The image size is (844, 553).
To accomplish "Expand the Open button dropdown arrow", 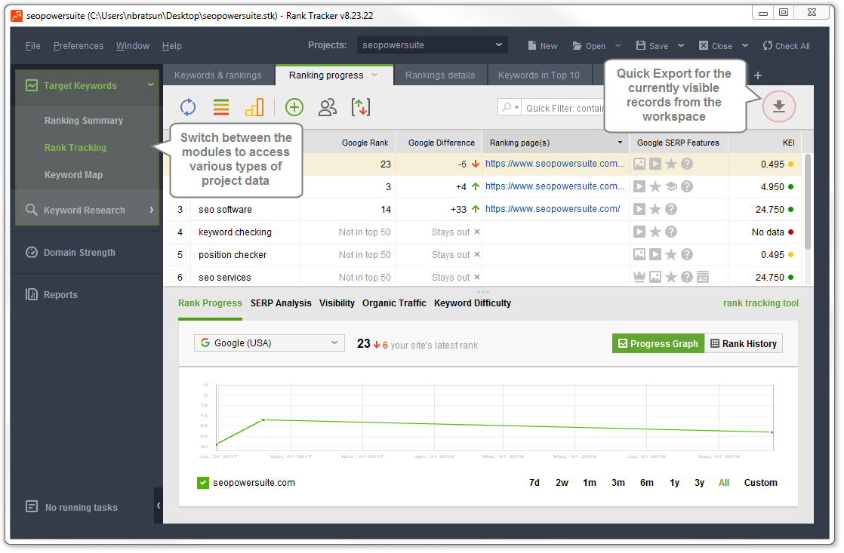I will (x=618, y=46).
